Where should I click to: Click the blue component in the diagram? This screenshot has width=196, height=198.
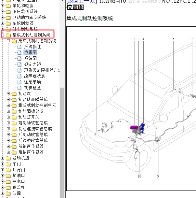[x=142, y=128]
